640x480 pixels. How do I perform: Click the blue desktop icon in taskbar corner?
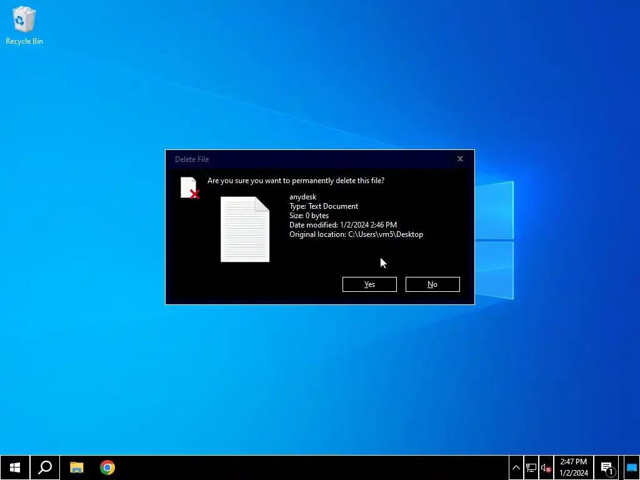[631, 467]
